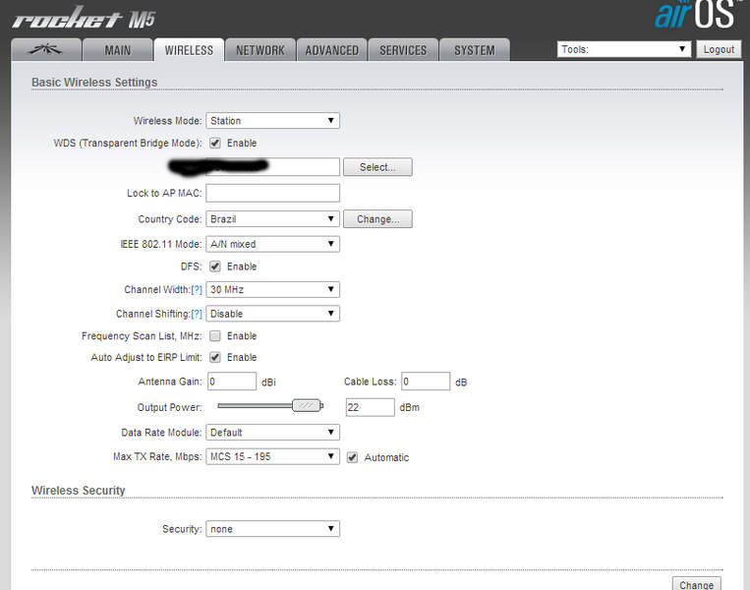Go to the ADVANCED tab
This screenshot has height=590, width=750.
tap(331, 50)
